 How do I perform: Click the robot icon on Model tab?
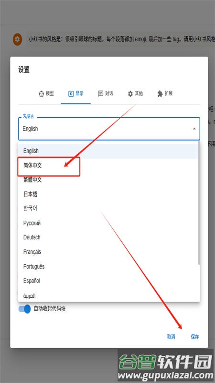[41, 94]
